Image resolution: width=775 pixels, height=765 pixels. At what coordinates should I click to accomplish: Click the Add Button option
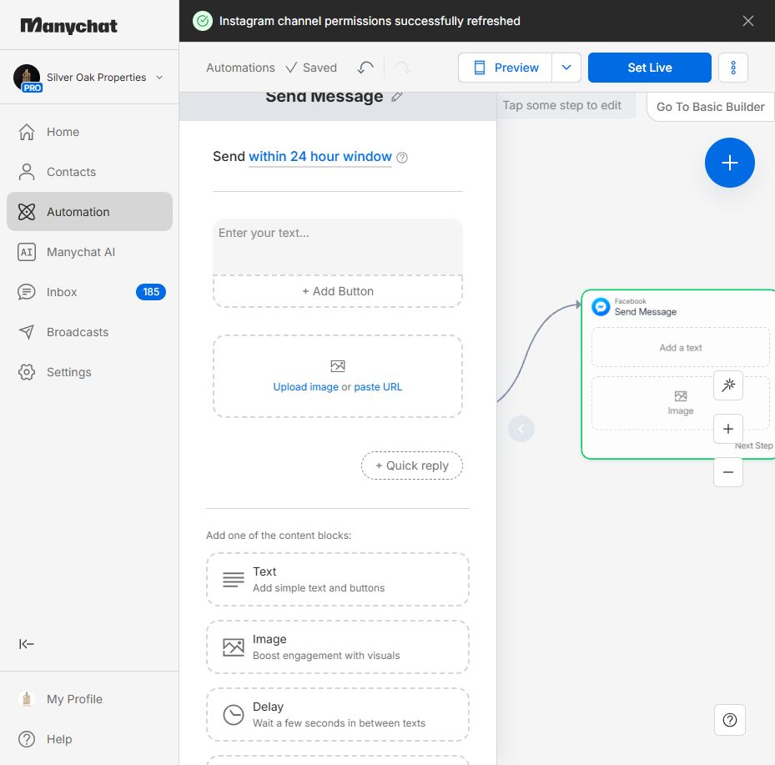338,292
